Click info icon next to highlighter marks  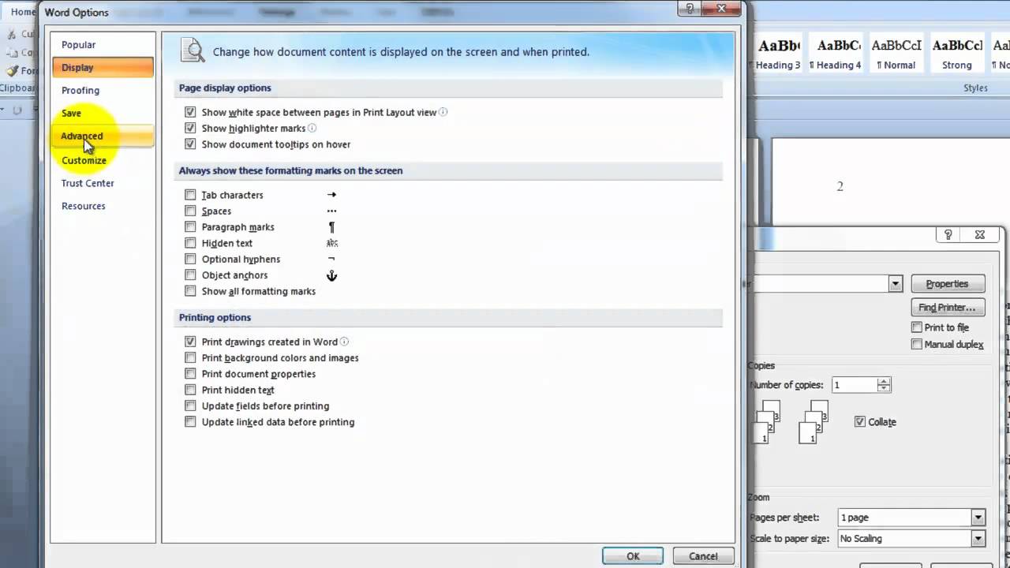pyautogui.click(x=312, y=128)
